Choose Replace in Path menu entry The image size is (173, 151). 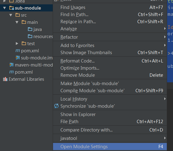[110, 22]
